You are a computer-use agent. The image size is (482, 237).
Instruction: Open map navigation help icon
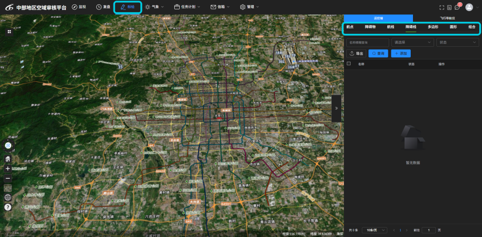click(8, 207)
